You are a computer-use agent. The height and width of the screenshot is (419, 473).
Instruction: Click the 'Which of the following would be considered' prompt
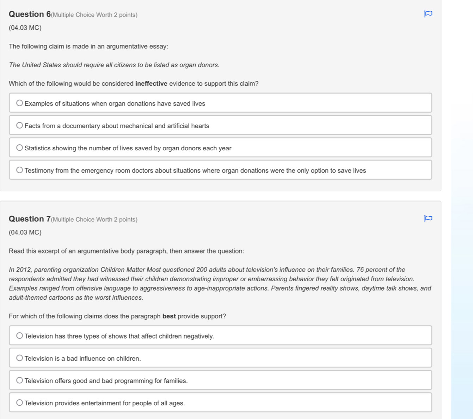pyautogui.click(x=134, y=84)
